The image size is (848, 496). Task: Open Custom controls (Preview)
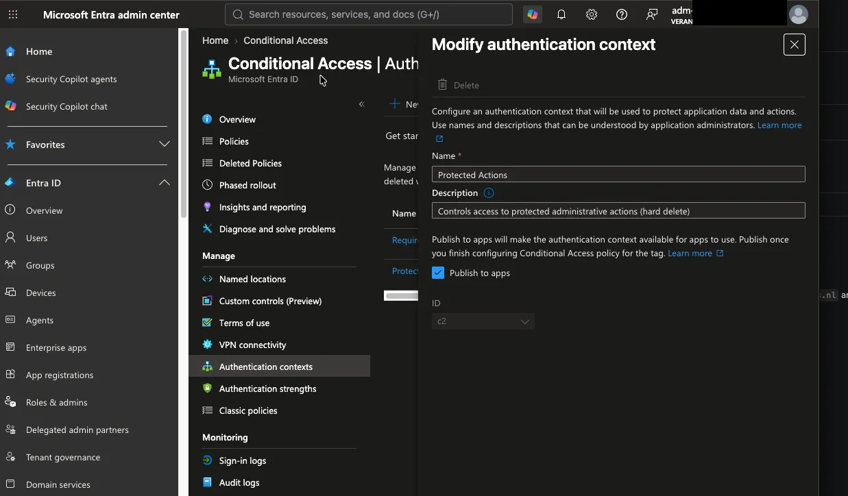pyautogui.click(x=270, y=301)
